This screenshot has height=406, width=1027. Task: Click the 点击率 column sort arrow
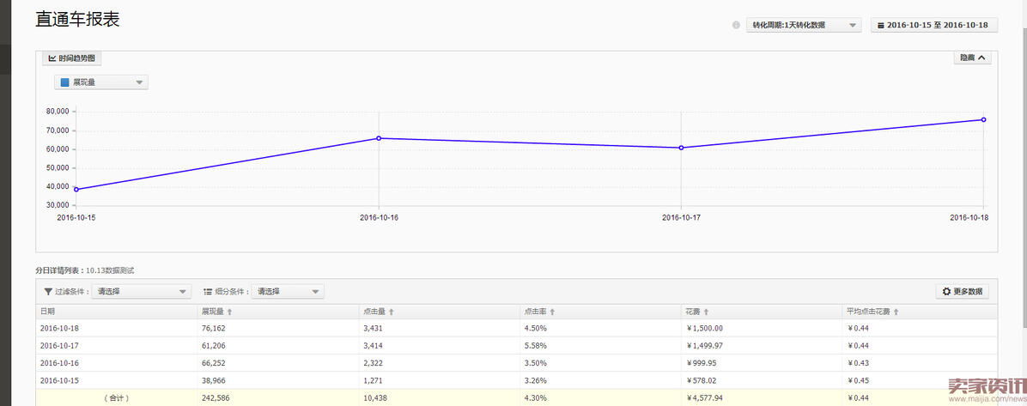click(x=552, y=312)
